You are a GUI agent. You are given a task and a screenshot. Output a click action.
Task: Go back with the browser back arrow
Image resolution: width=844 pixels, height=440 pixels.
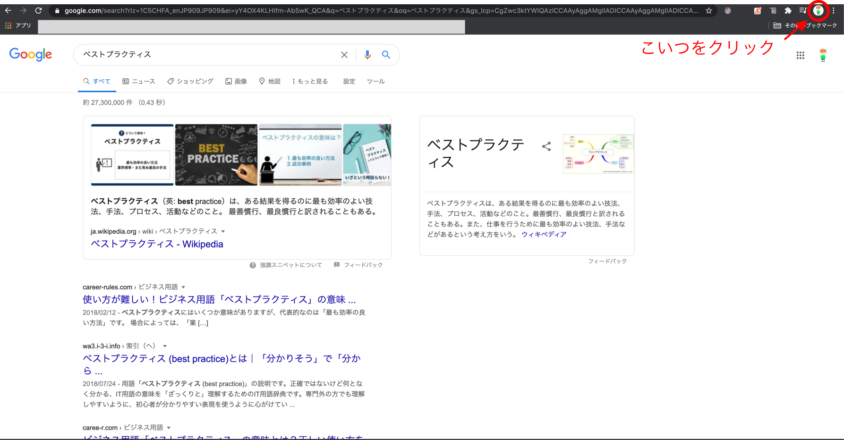(x=8, y=10)
